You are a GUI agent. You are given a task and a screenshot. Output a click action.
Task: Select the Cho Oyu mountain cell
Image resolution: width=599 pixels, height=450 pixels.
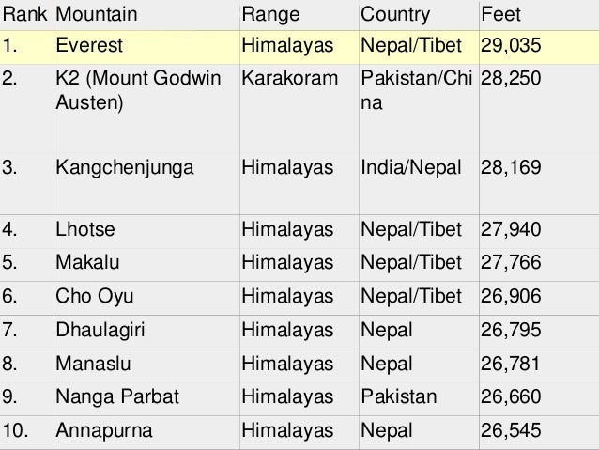click(146, 298)
